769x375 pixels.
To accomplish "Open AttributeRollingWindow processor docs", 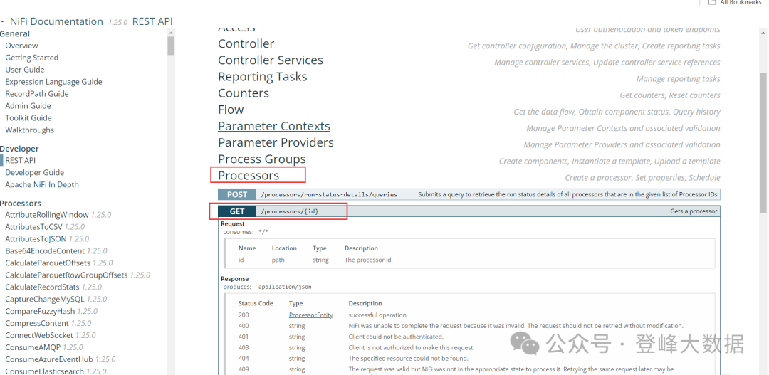I will 47,215.
